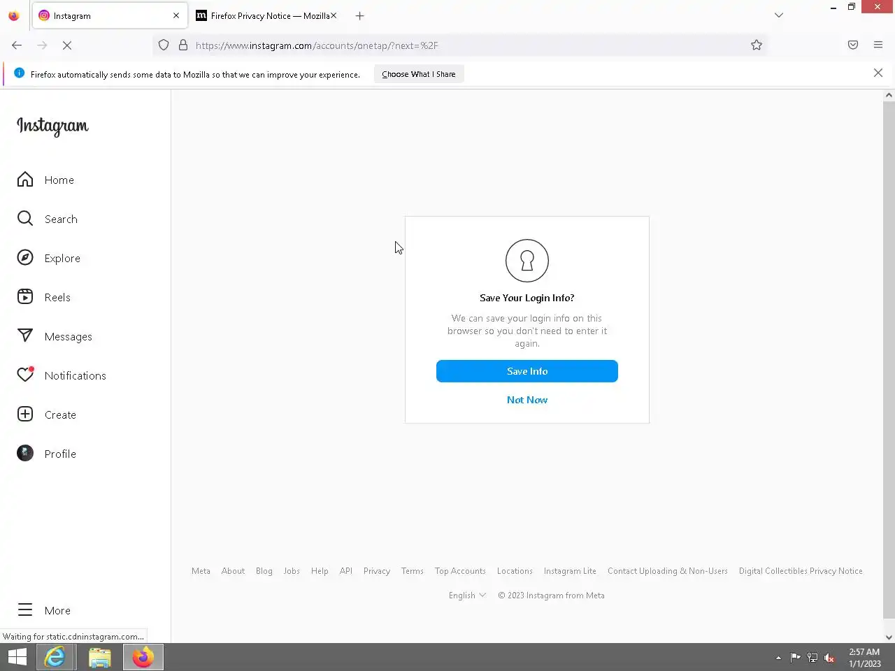Screen dimensions: 895x671
Task: Open the Jobs footer link
Action: pos(292,571)
